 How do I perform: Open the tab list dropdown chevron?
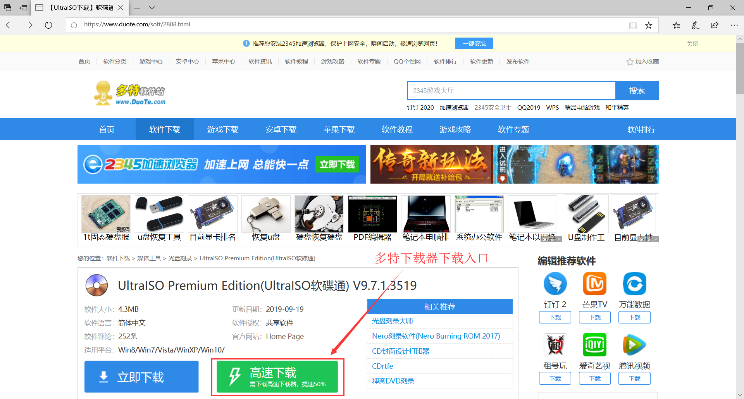(x=152, y=8)
